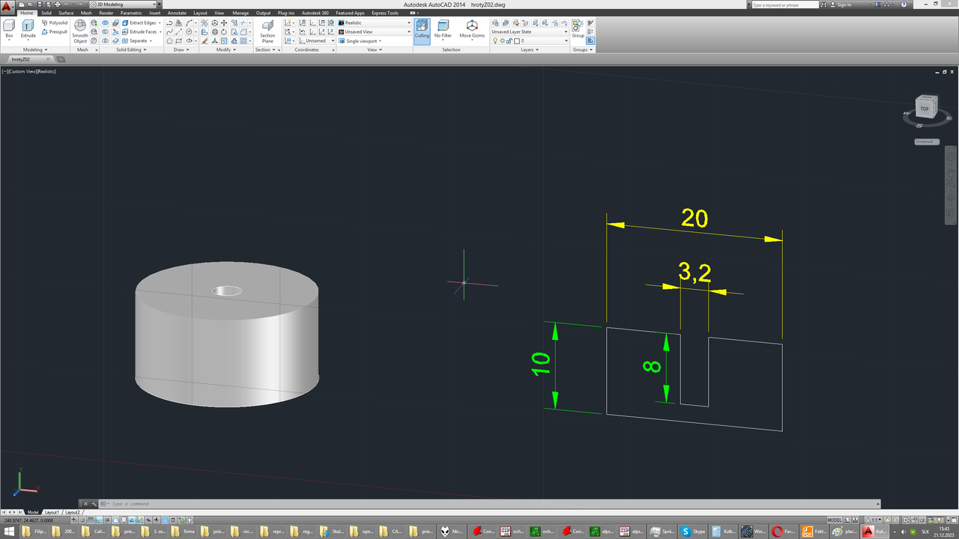
Task: Select the Extrude tool
Action: coord(28,30)
